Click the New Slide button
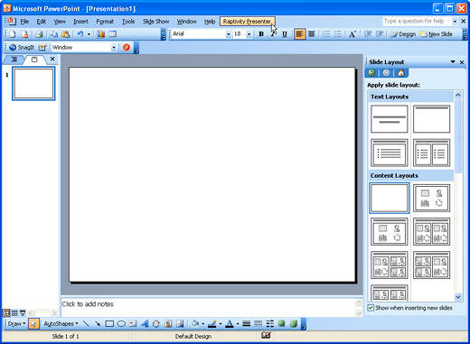Screen dimensions: 470x344 (x=437, y=34)
